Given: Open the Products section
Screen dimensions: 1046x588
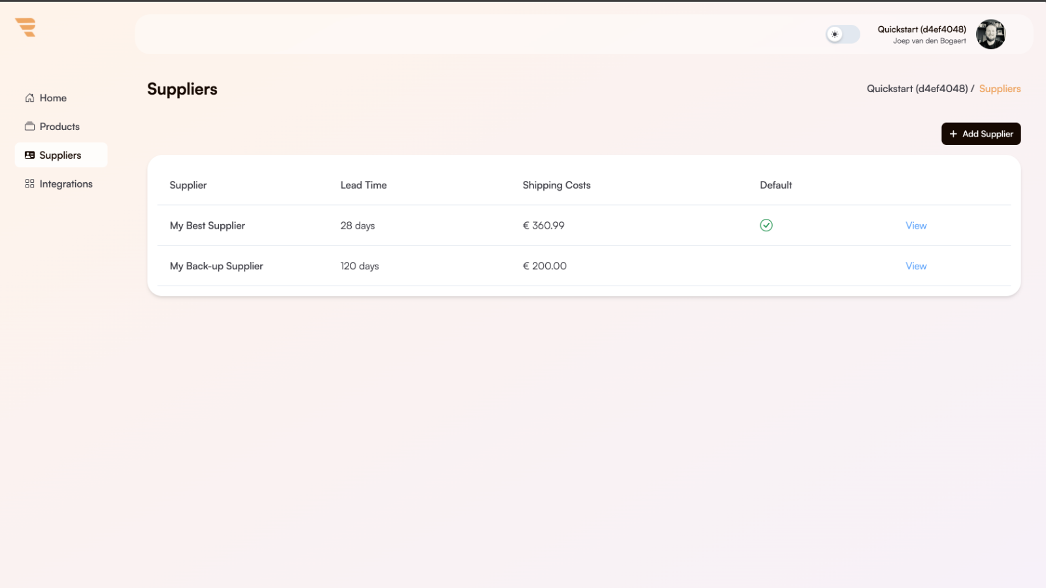Looking at the screenshot, I should (x=59, y=126).
